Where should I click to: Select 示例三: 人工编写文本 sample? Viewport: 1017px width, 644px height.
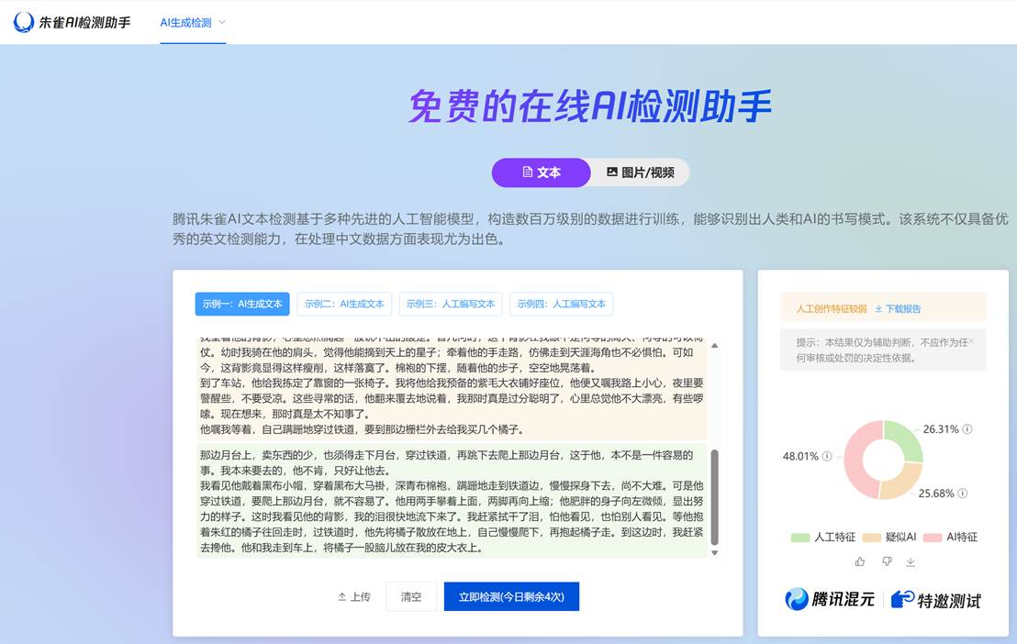point(451,304)
